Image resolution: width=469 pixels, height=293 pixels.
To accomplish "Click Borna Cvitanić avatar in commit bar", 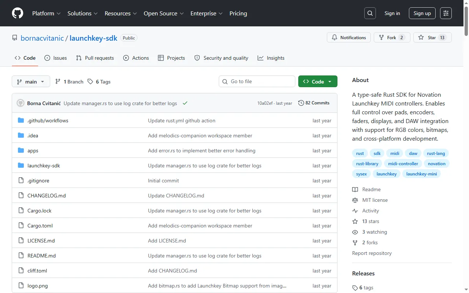I will 21,103.
